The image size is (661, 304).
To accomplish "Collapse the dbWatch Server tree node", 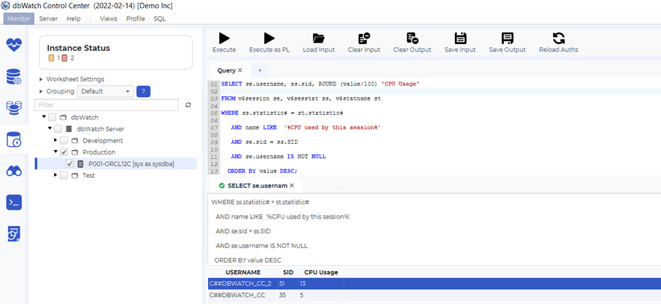I will click(x=49, y=129).
